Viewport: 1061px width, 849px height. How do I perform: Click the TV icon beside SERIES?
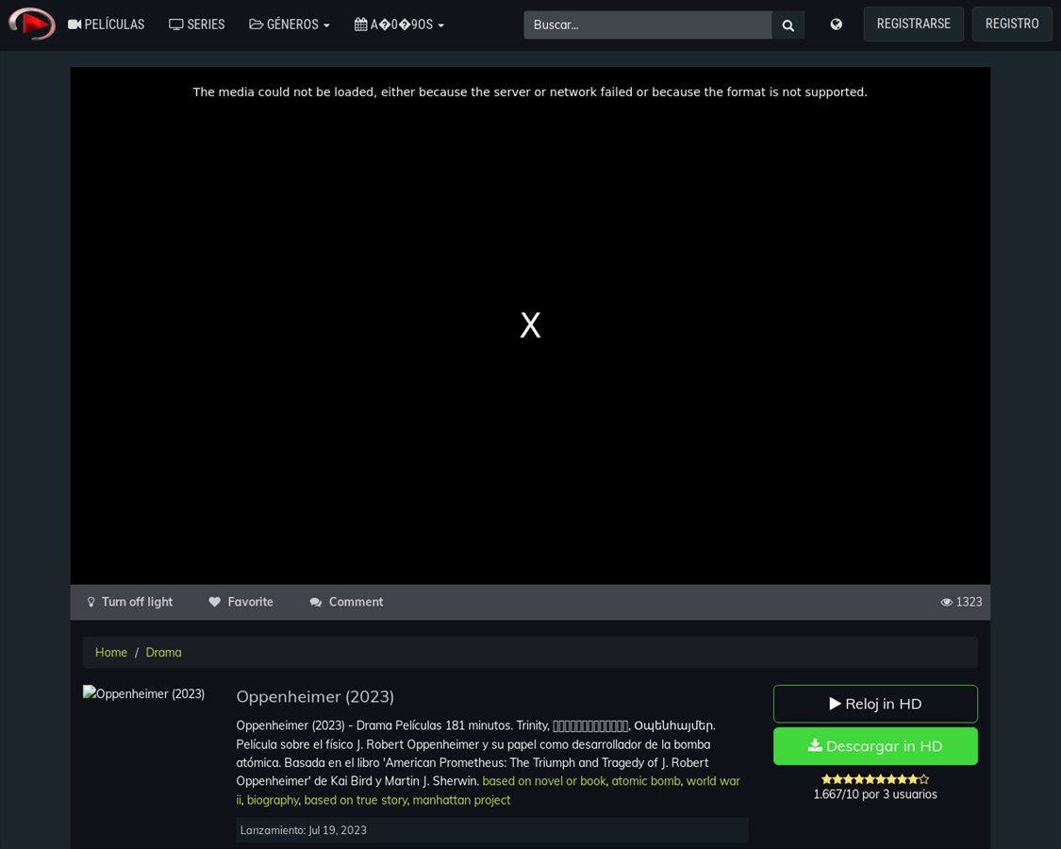(175, 25)
